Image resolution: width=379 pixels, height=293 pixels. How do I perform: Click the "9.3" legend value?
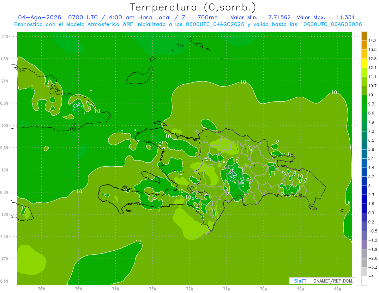[371, 104]
